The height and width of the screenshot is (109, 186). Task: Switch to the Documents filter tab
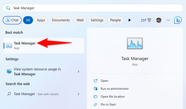click(61, 20)
